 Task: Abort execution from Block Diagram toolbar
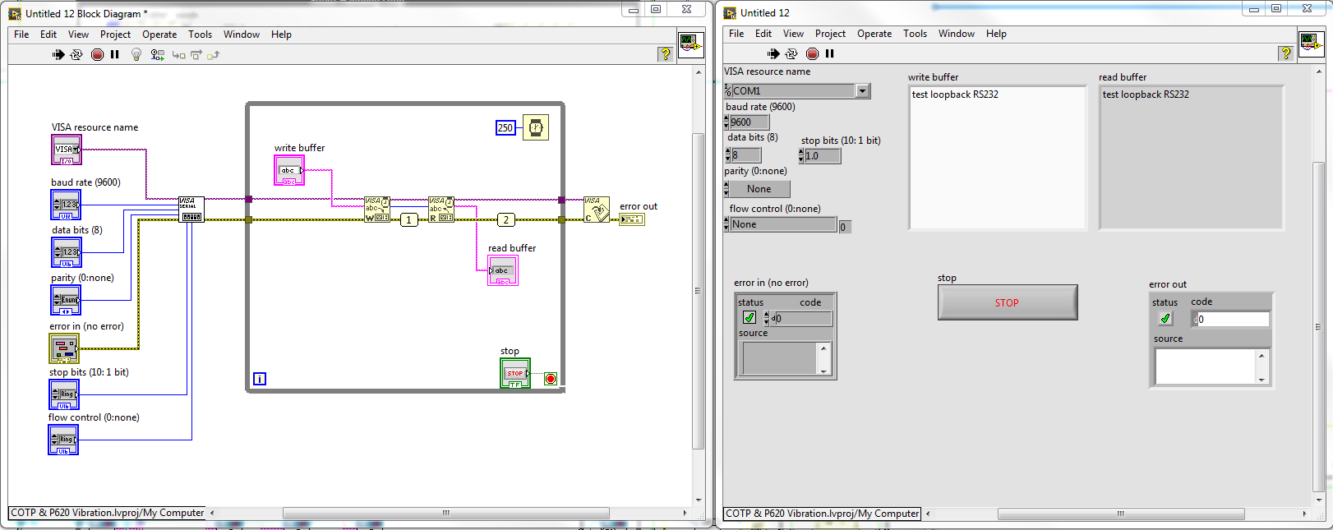point(97,55)
